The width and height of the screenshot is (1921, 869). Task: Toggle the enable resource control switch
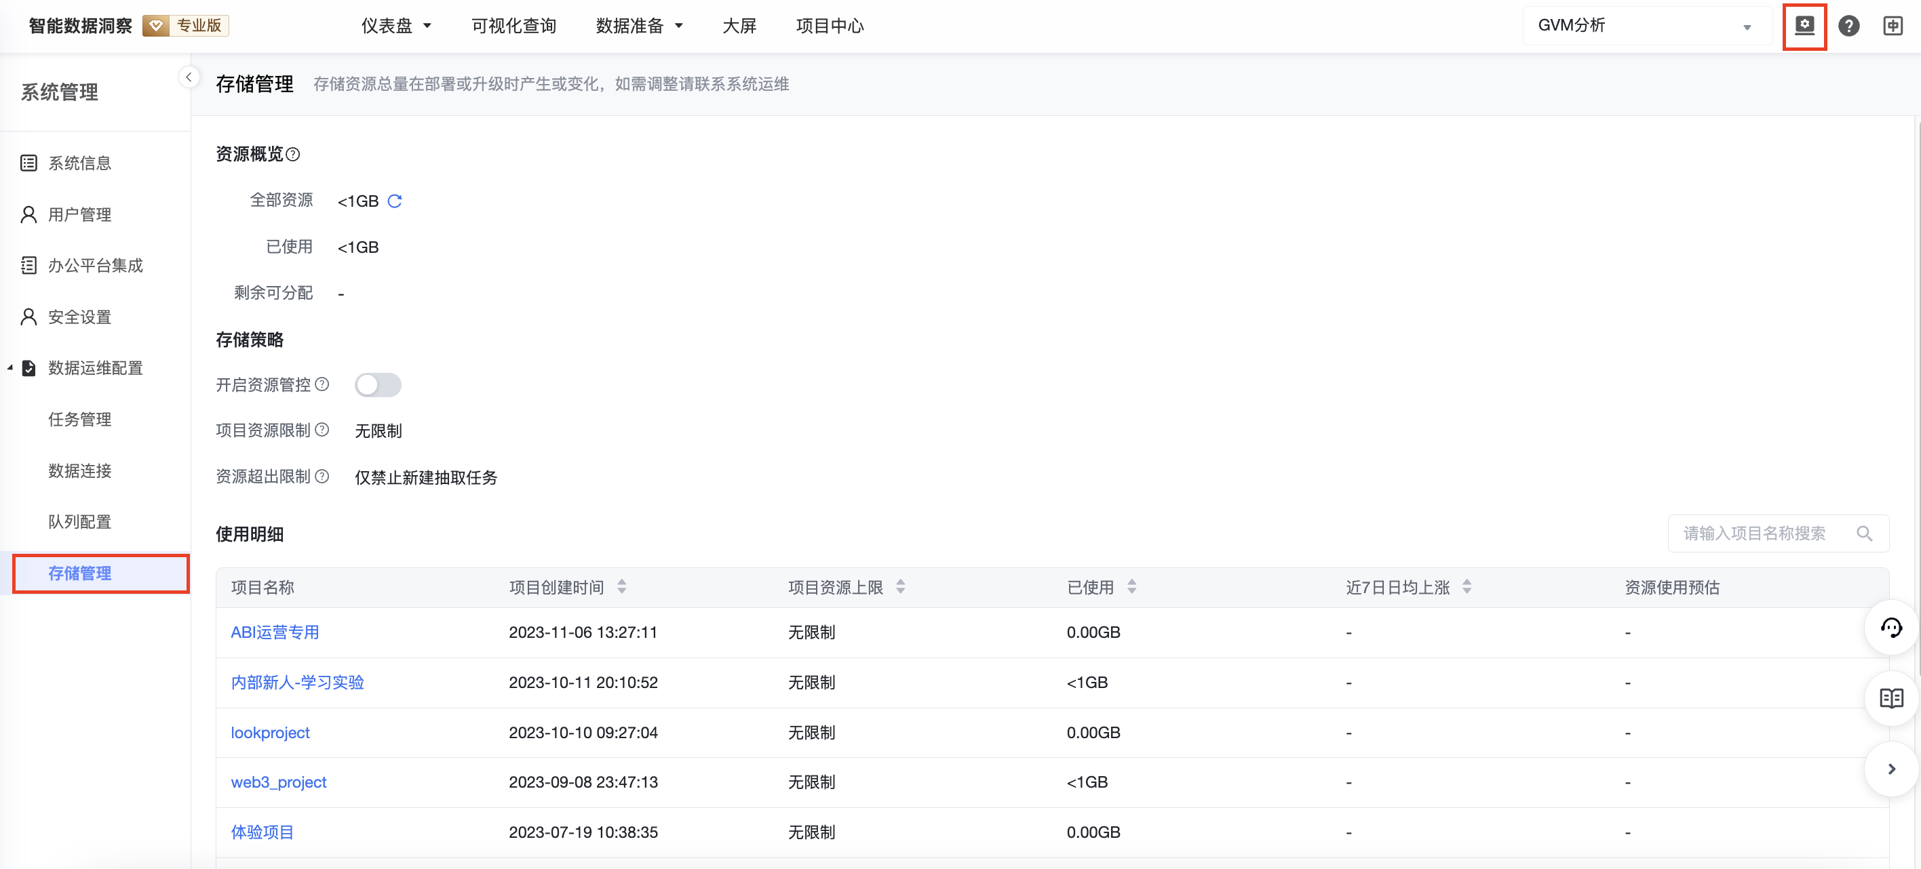(378, 385)
